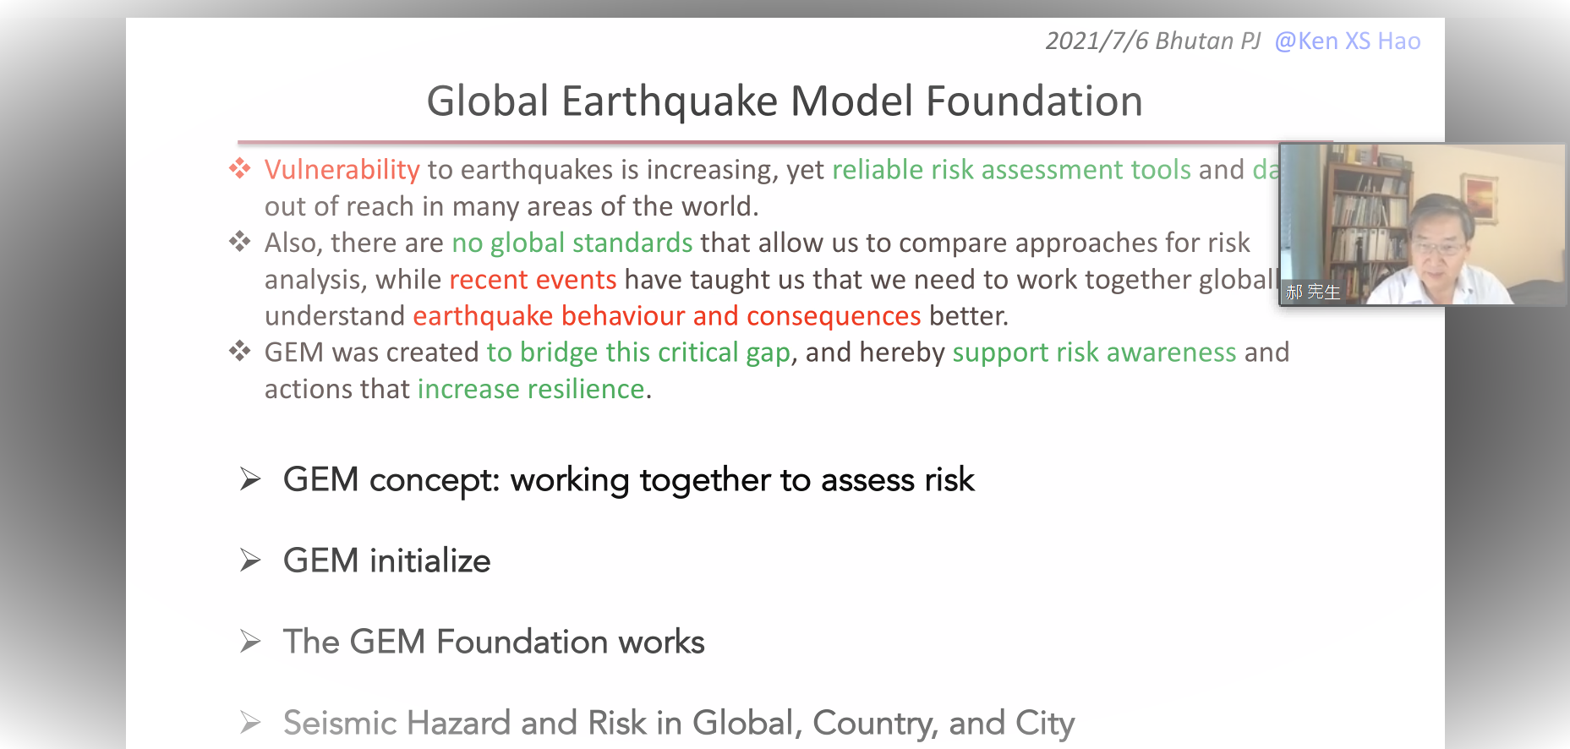This screenshot has width=1570, height=749.
Task: Click the 'recent events' red text
Action: tap(533, 280)
